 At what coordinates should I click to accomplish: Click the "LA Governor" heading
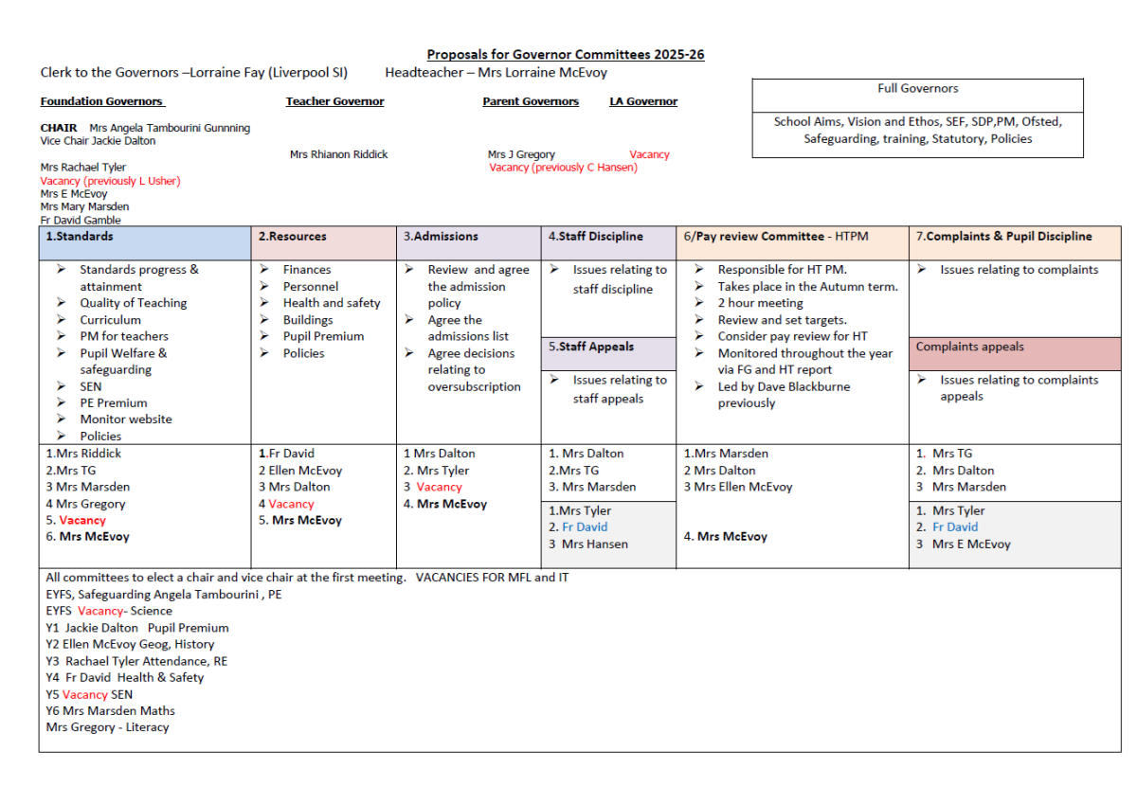tap(643, 101)
